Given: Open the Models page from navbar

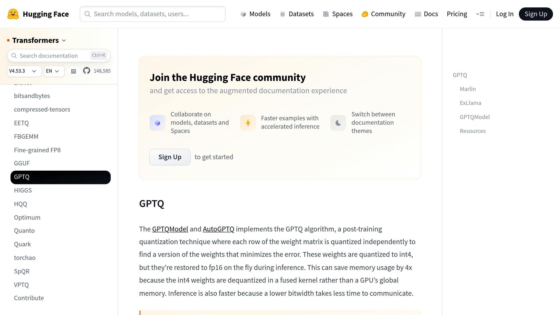Looking at the screenshot, I should click(x=255, y=14).
